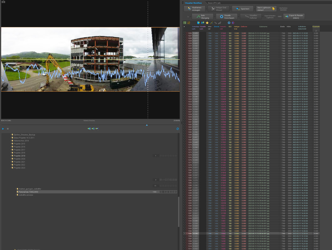This screenshot has width=332, height=250.
Task: Click the magenta circle icon in table toolbar
Action: pyautogui.click(x=233, y=23)
